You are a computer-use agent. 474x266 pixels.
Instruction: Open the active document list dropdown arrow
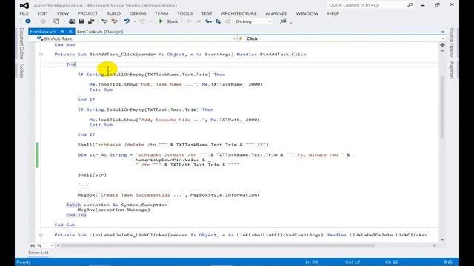point(443,31)
